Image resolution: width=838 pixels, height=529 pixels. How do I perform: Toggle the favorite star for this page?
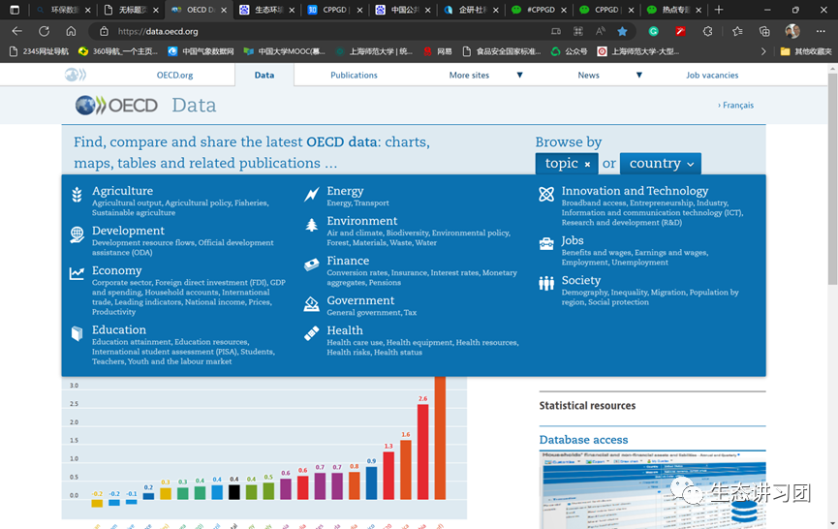[x=622, y=32]
